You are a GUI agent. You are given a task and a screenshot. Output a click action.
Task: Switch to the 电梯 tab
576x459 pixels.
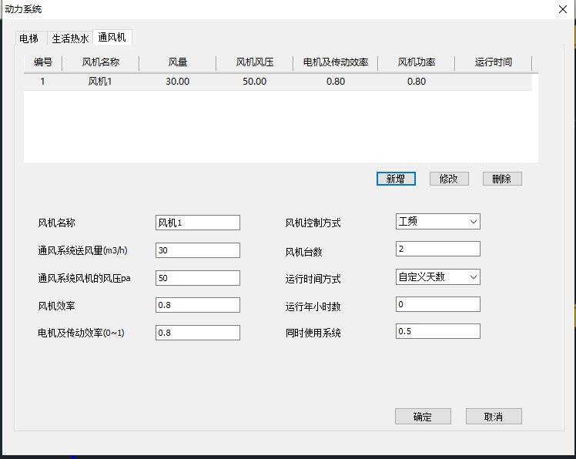pos(29,39)
